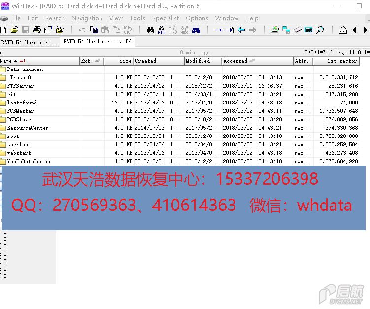Click the Open file toolbar icon
Screen dimensions: 370x309
14,30
